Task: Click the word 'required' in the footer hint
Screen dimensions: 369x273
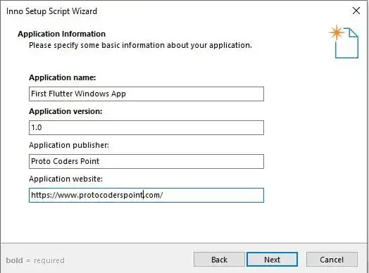Action: [49, 261]
